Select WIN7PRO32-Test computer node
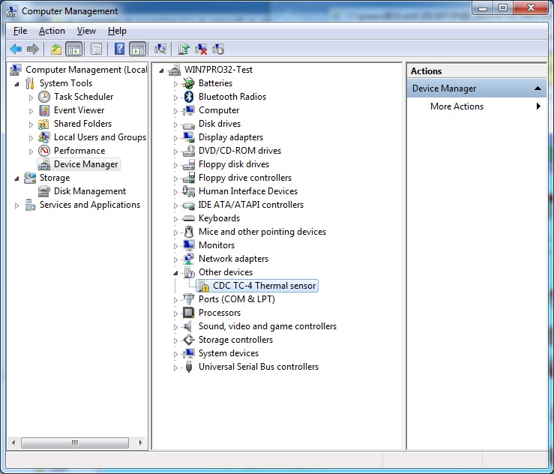This screenshot has height=474, width=554. click(x=218, y=70)
